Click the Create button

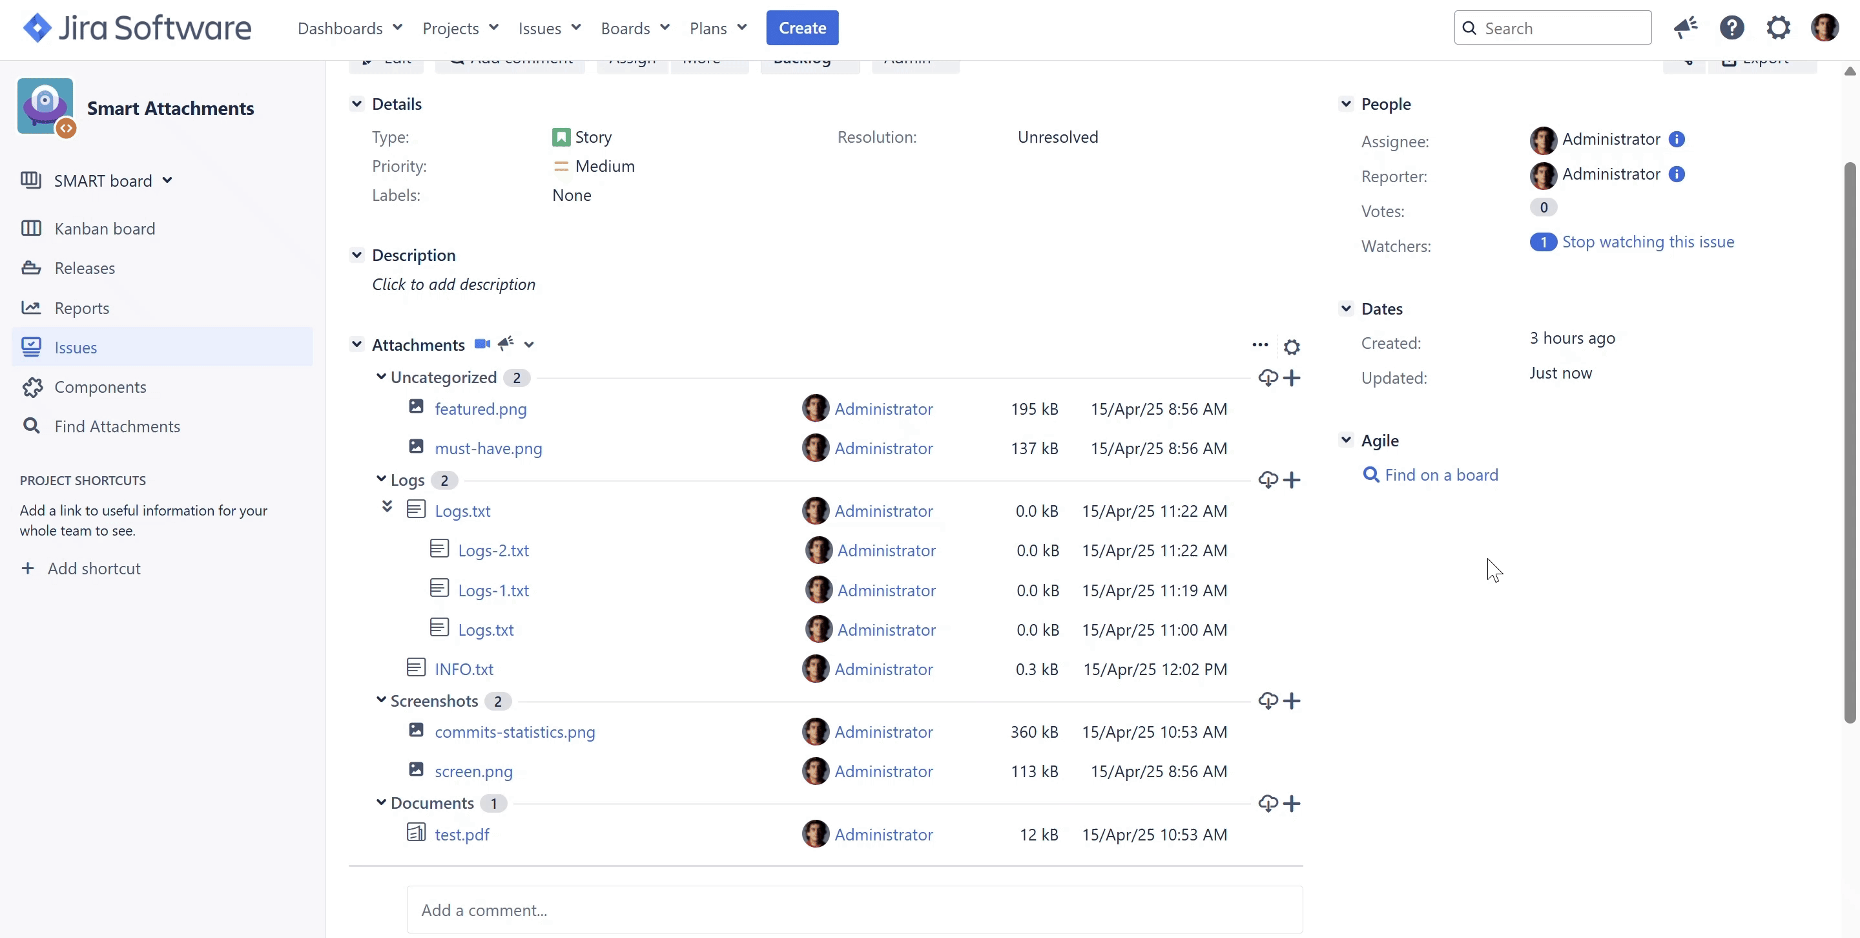[801, 28]
